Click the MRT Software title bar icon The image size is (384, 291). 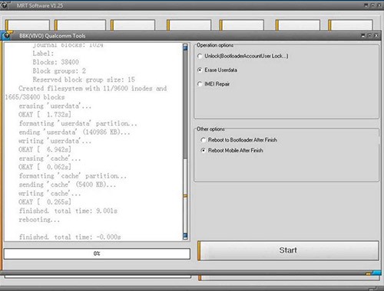click(x=5, y=5)
